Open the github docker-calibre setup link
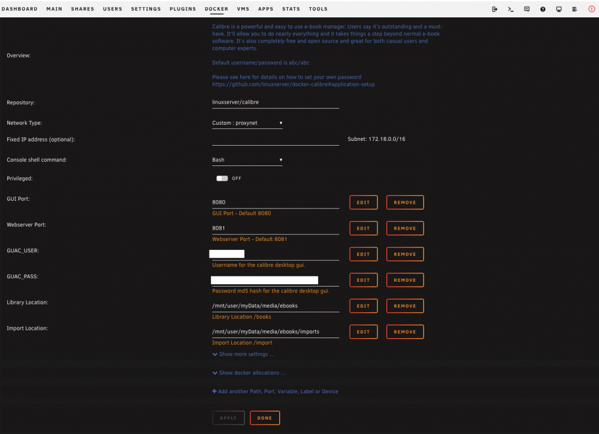Viewport: 599px width, 434px height. 294,84
